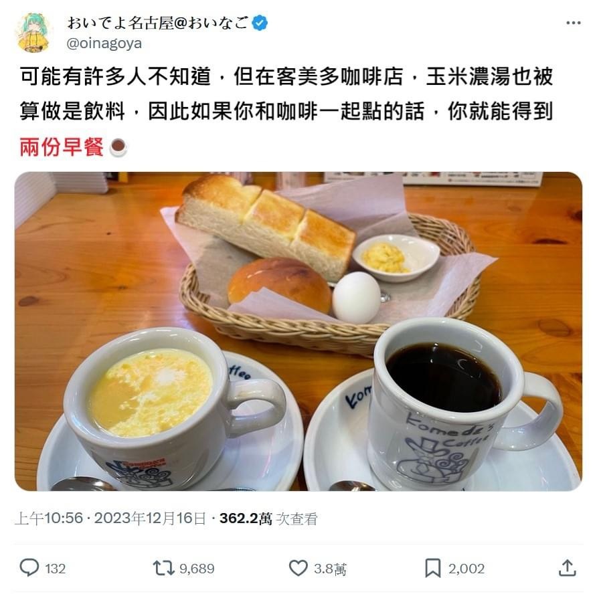
Task: Click the blue verified badge
Action: pyautogui.click(x=260, y=23)
